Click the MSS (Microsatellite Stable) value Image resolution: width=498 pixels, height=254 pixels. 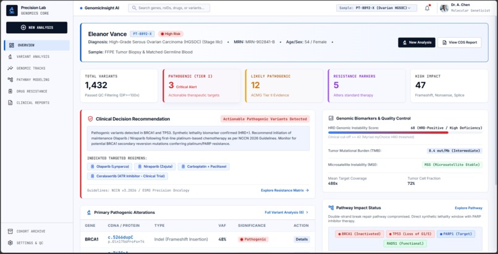[452, 165]
